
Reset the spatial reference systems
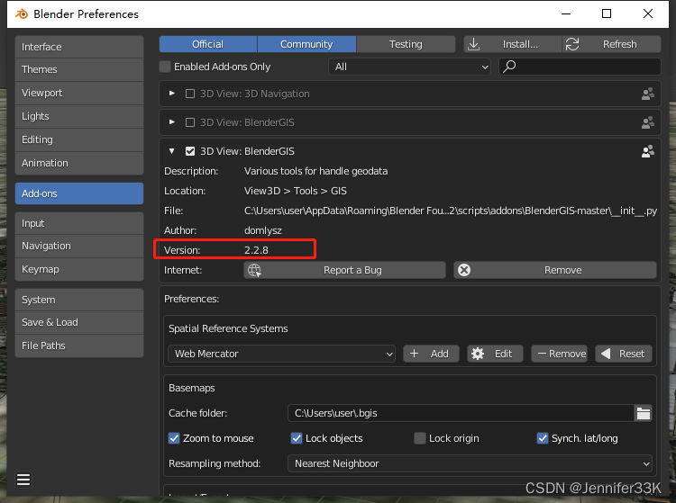coord(624,354)
